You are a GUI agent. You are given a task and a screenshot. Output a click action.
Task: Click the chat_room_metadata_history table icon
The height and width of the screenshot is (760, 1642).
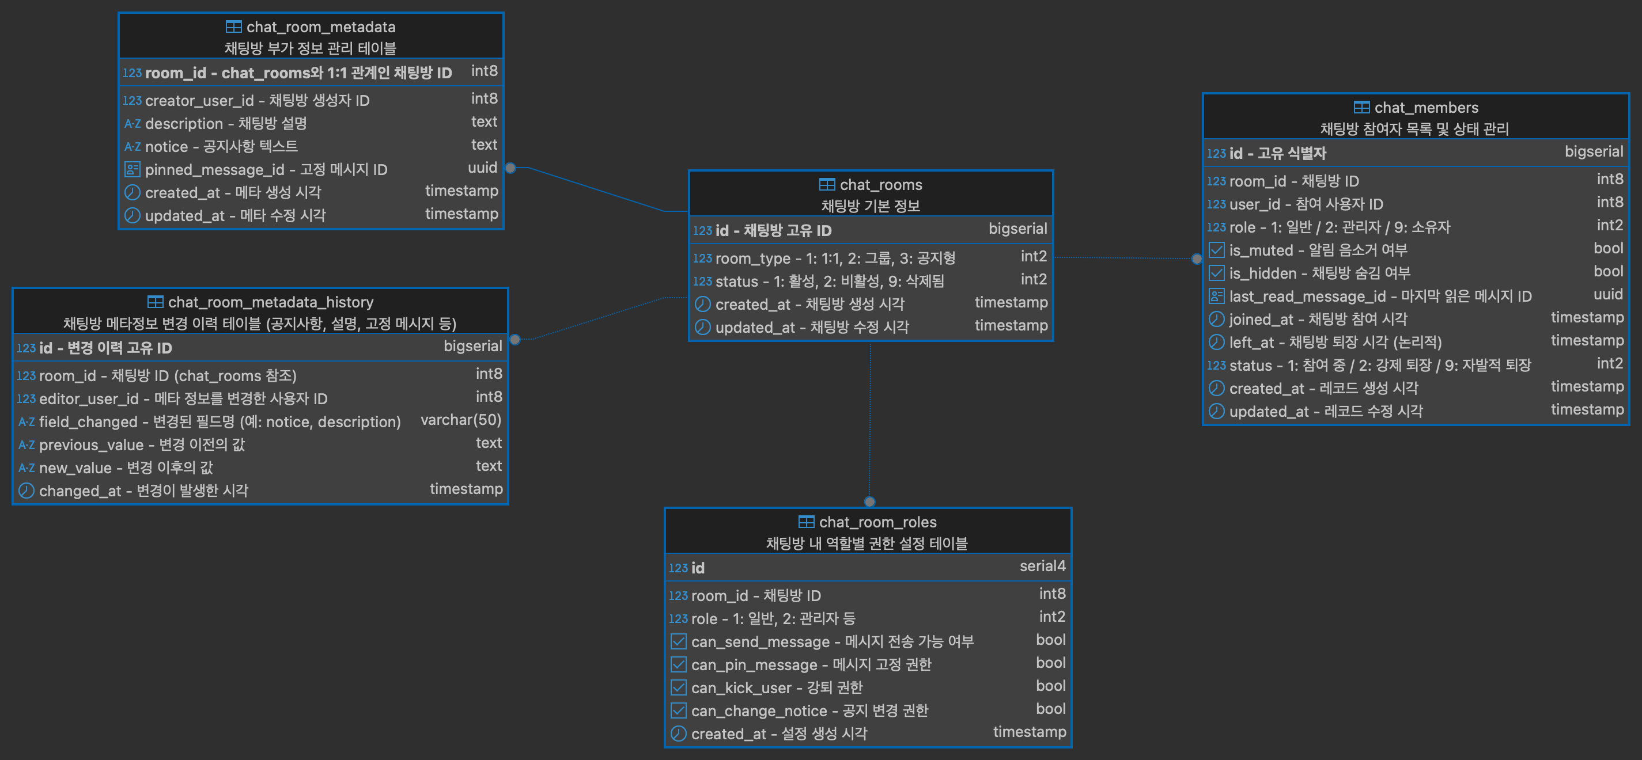tap(155, 302)
